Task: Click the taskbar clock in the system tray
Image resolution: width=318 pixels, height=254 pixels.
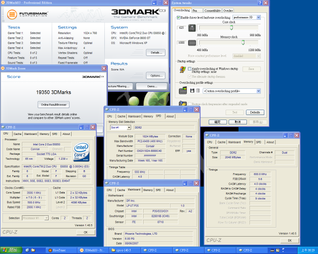Action: tap(308, 251)
